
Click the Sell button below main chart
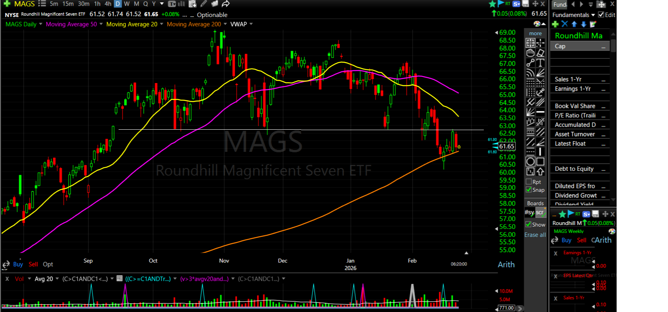(33, 264)
